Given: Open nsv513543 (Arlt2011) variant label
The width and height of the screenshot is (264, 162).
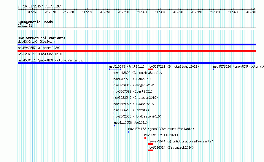Looking at the screenshot, I should [x=127, y=66].
